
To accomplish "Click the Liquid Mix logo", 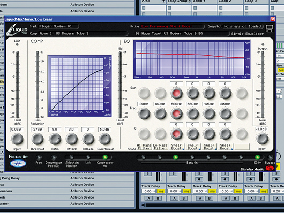I will click(17, 30).
